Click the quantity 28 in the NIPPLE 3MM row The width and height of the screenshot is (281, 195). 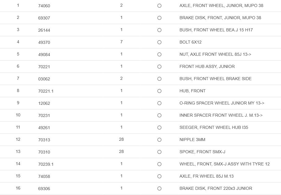(x=121, y=140)
